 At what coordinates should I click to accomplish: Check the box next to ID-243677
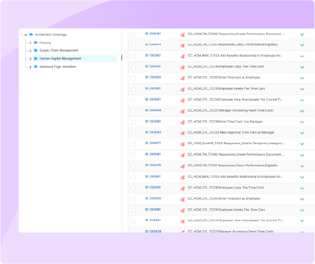coord(133,144)
